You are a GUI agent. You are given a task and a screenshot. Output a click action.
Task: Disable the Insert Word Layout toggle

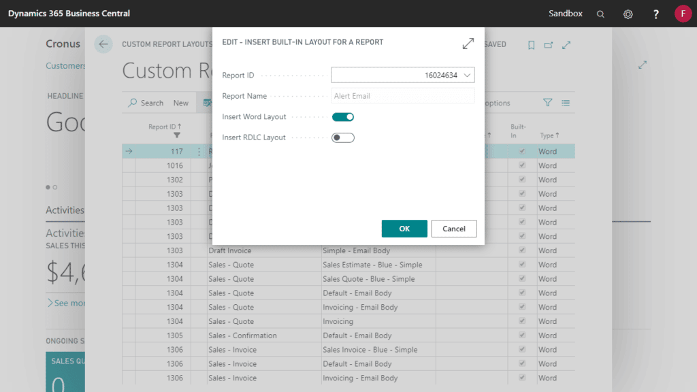pyautogui.click(x=343, y=116)
